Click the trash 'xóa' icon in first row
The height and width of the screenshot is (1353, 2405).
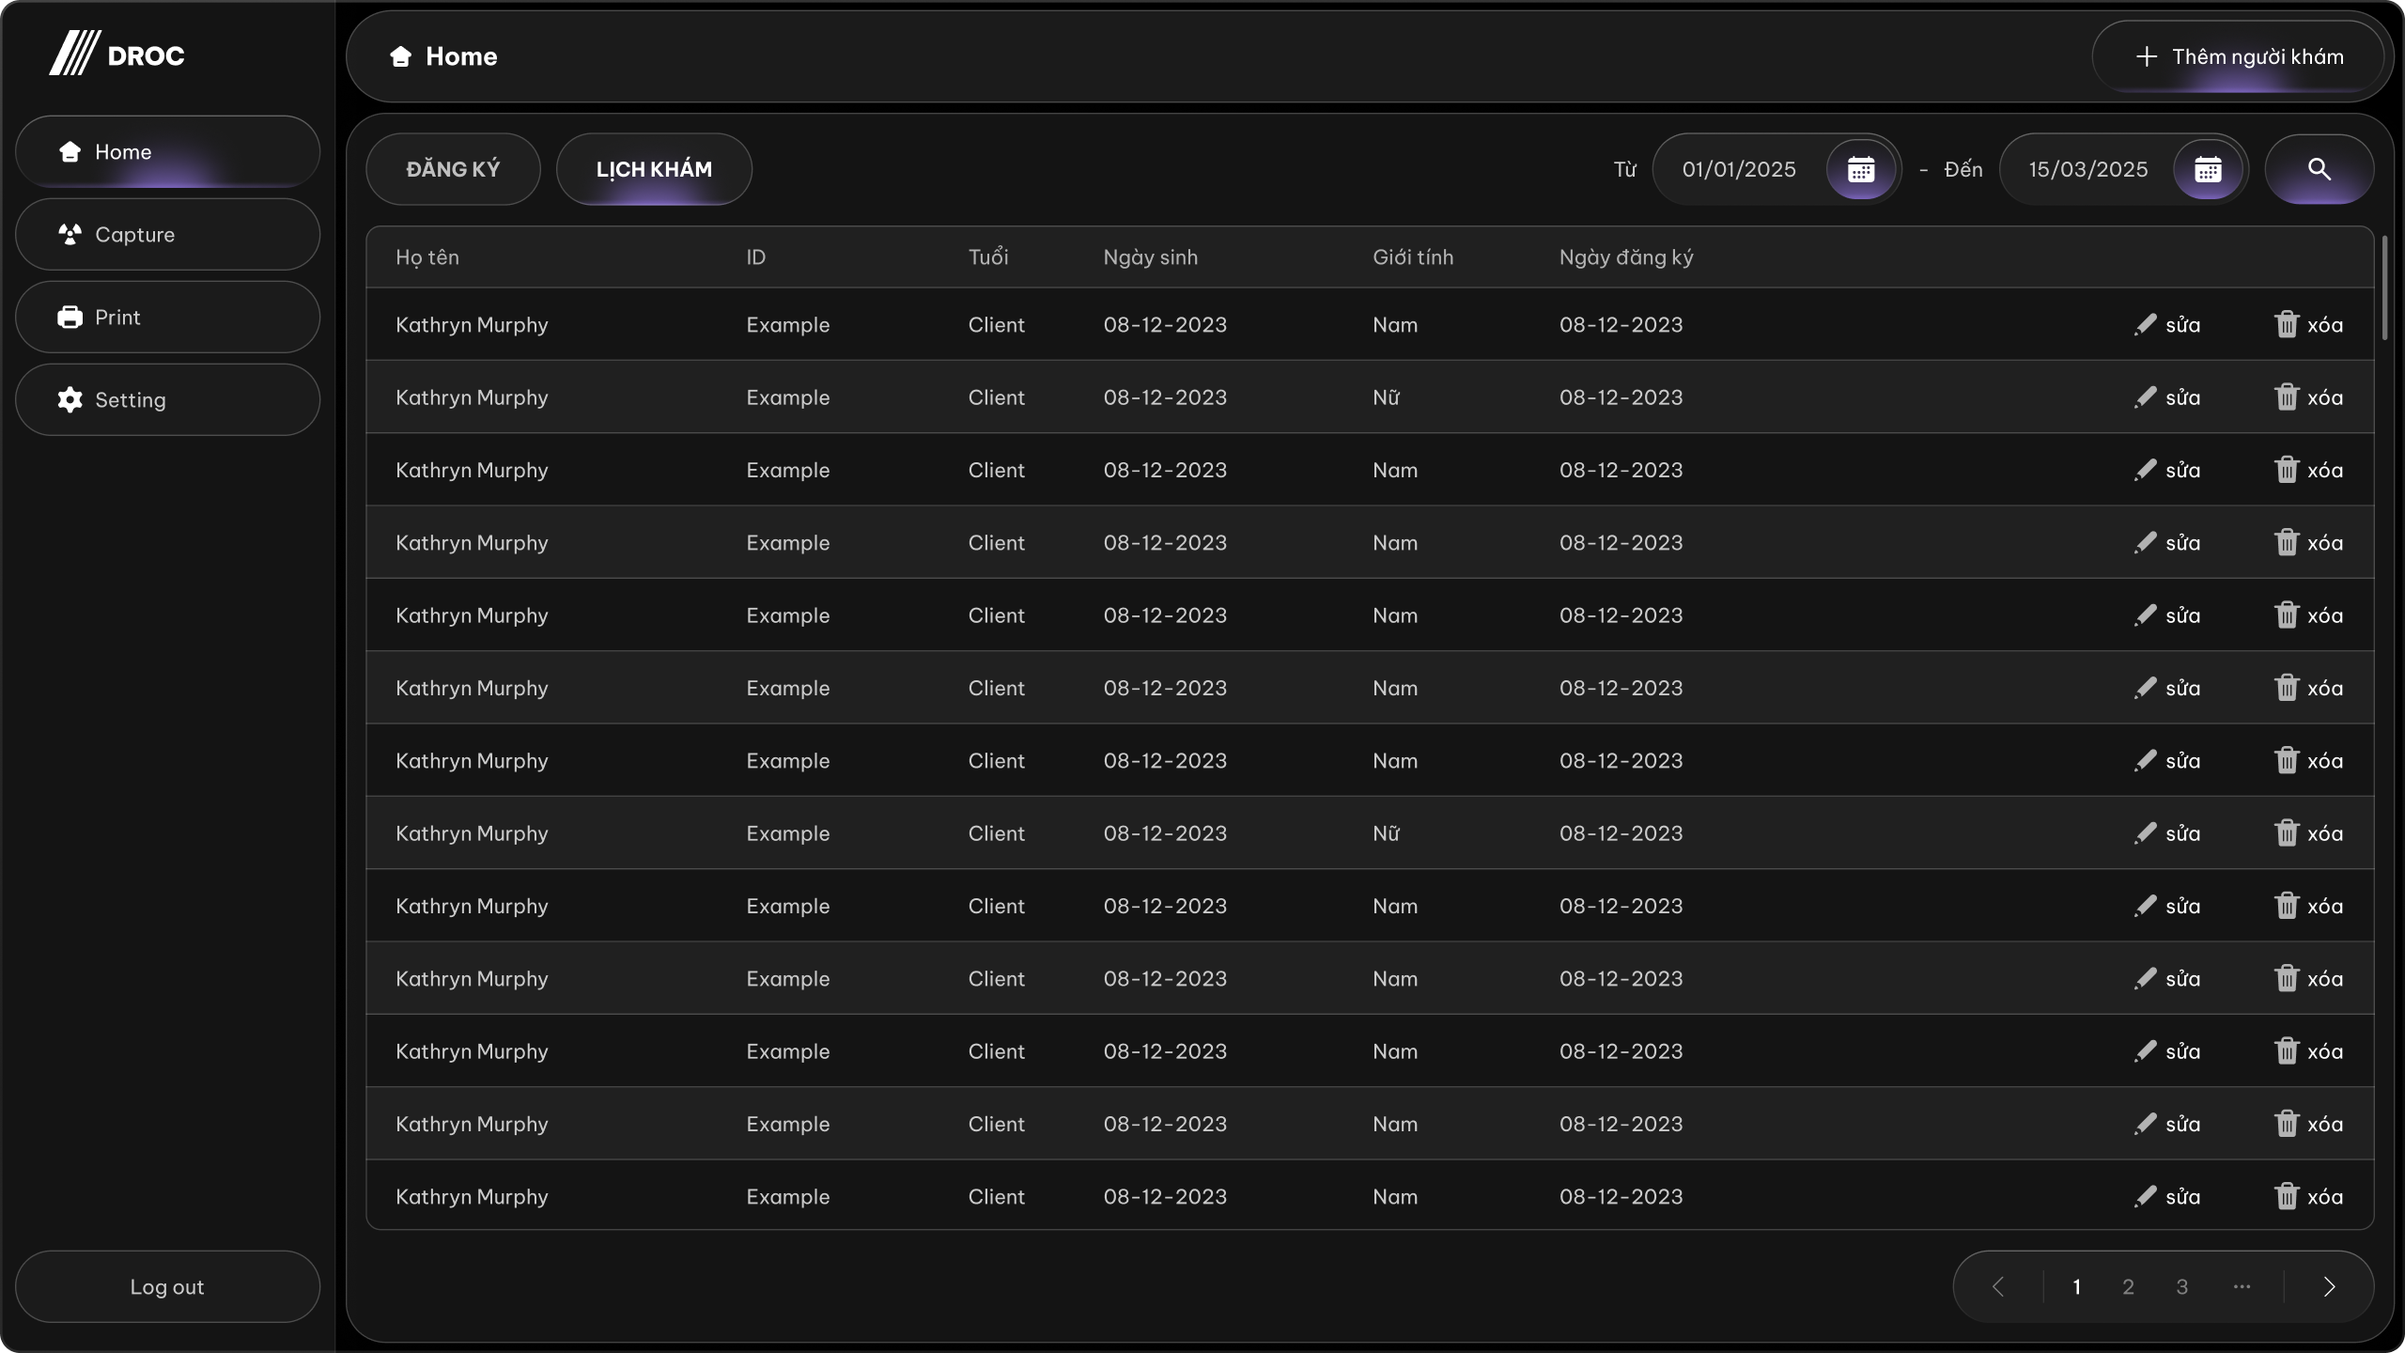point(2286,325)
